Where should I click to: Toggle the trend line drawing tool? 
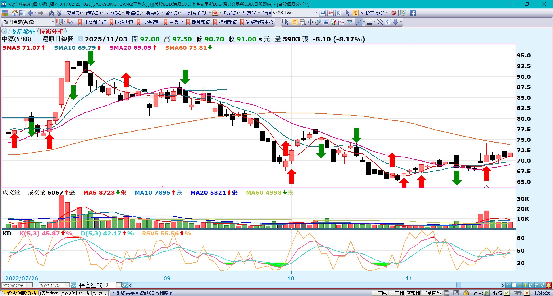tap(359, 22)
